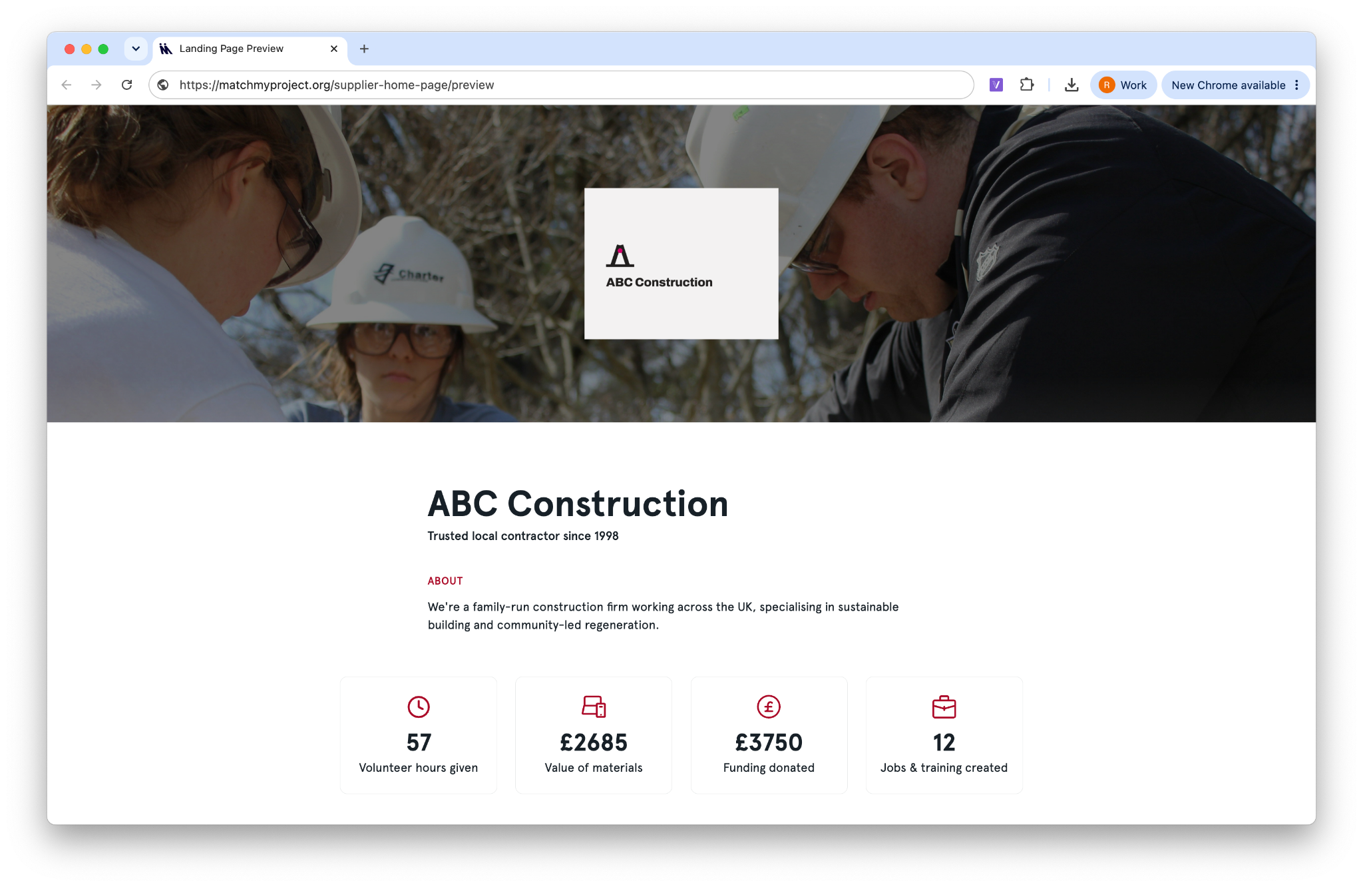Viewport: 1363px width, 887px height.
Task: Close the Landing Page Preview tab
Action: coord(334,49)
